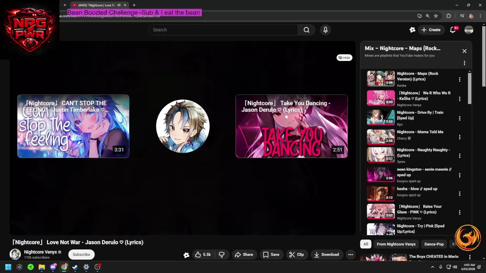Open the Clip tool
The image size is (486, 273).
[297, 255]
